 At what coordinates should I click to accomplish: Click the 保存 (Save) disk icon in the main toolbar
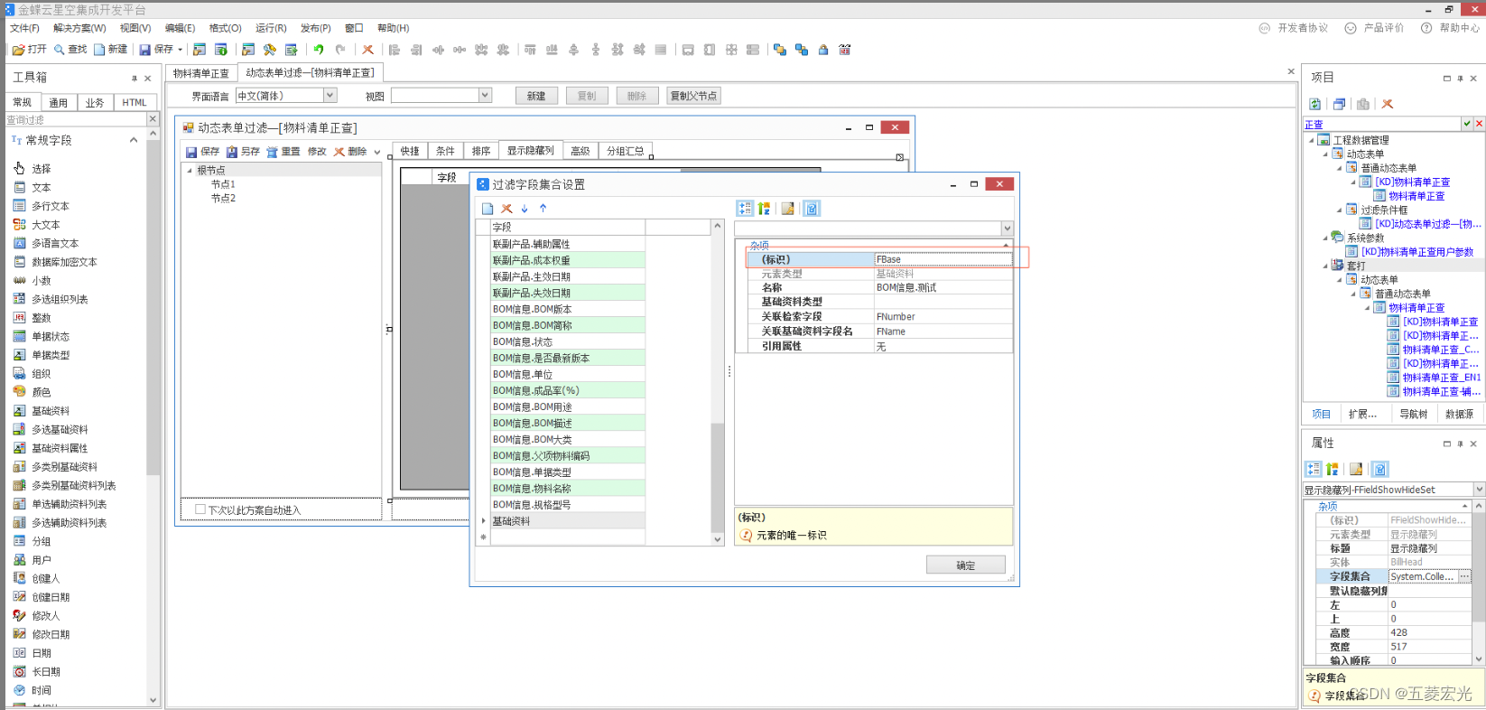coord(144,50)
